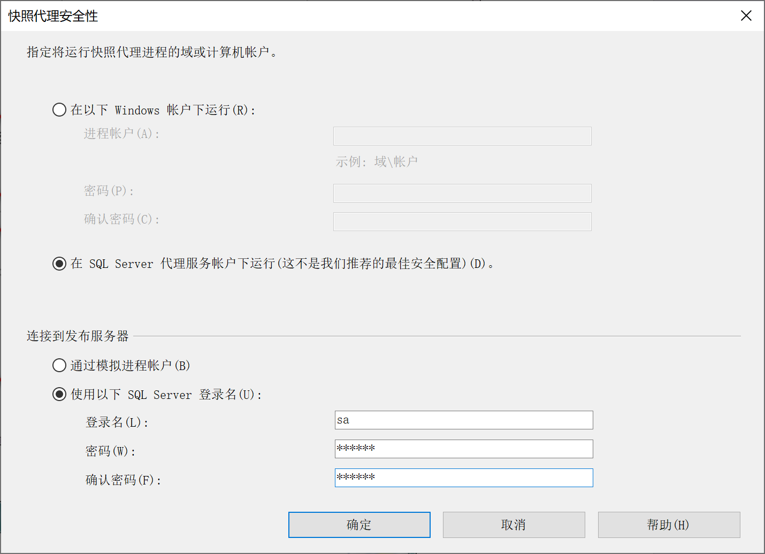Close the 快照代理安全性 dialog

click(746, 16)
